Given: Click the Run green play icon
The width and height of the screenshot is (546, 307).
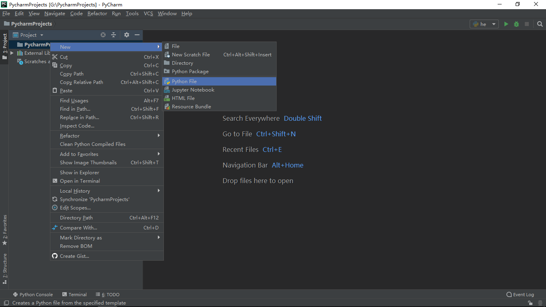Looking at the screenshot, I should 506,24.
